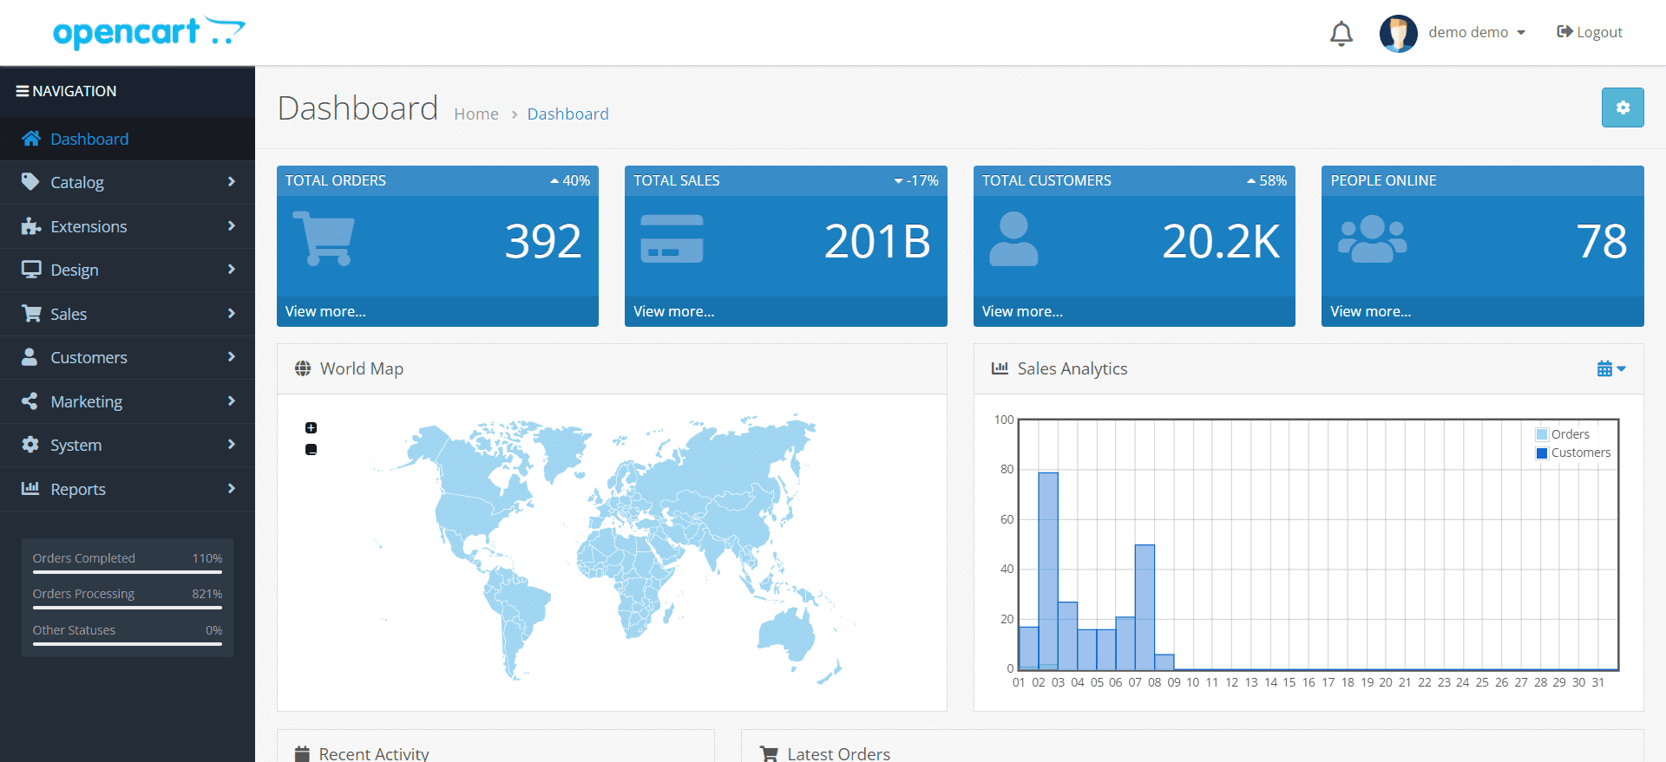
Task: Open the Reports menu item
Action: (x=128, y=489)
